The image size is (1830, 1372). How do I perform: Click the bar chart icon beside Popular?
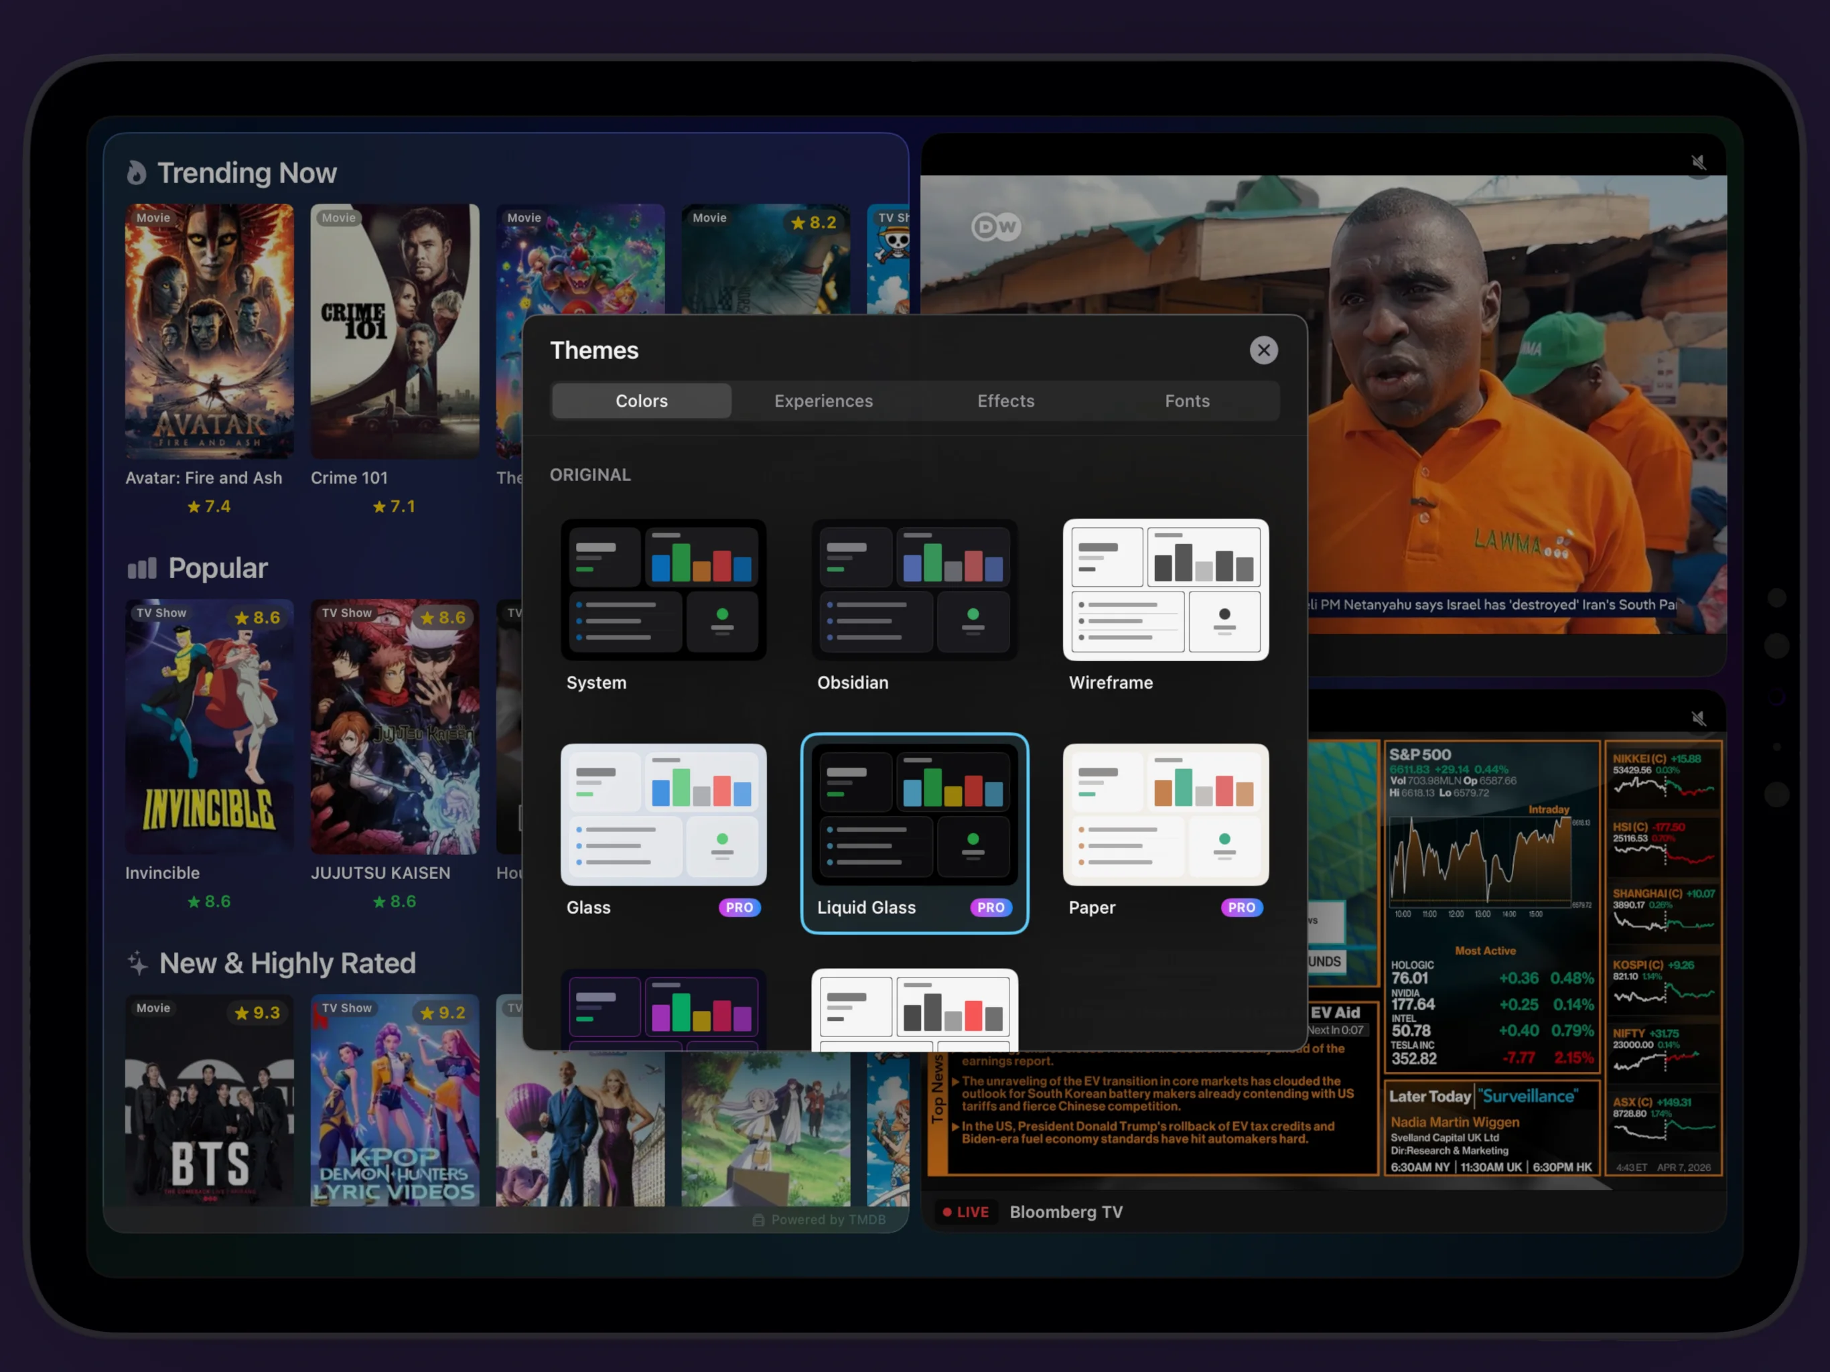141,569
